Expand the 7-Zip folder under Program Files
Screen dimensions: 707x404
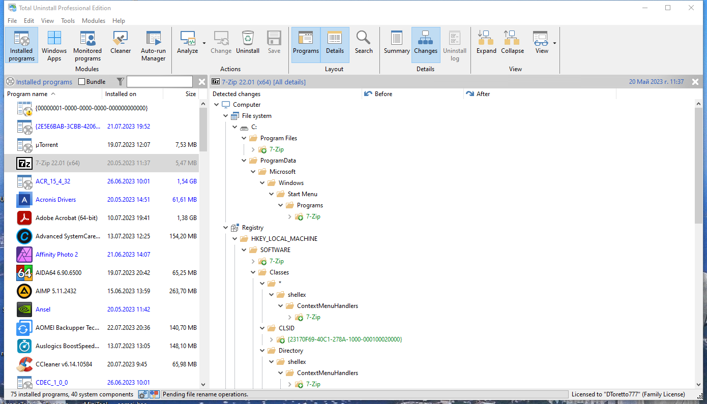point(253,149)
